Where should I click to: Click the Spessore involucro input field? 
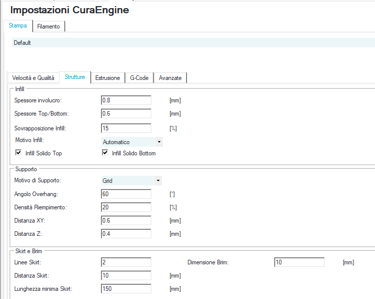[126, 100]
